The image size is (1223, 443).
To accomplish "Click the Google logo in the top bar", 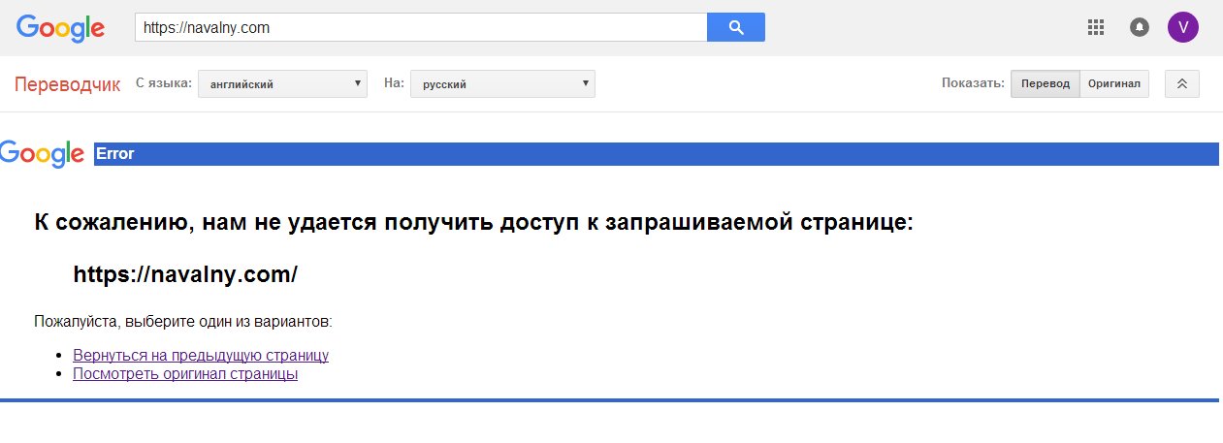I will pos(60,28).
